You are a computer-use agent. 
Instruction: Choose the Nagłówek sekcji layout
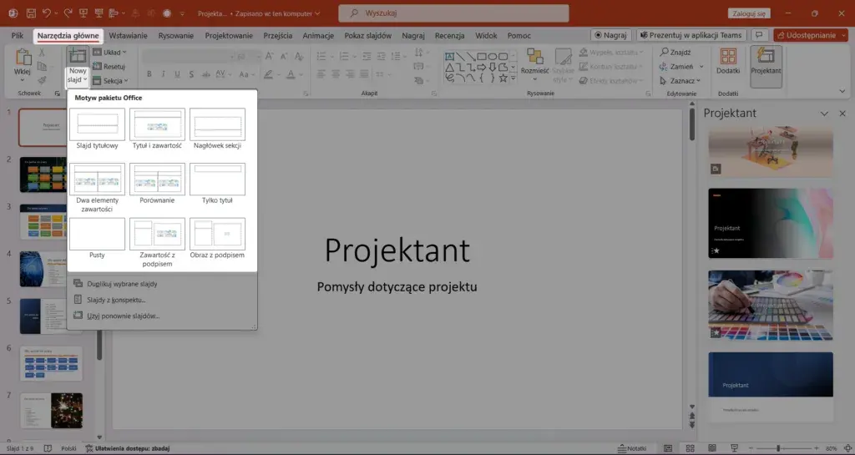(x=217, y=129)
